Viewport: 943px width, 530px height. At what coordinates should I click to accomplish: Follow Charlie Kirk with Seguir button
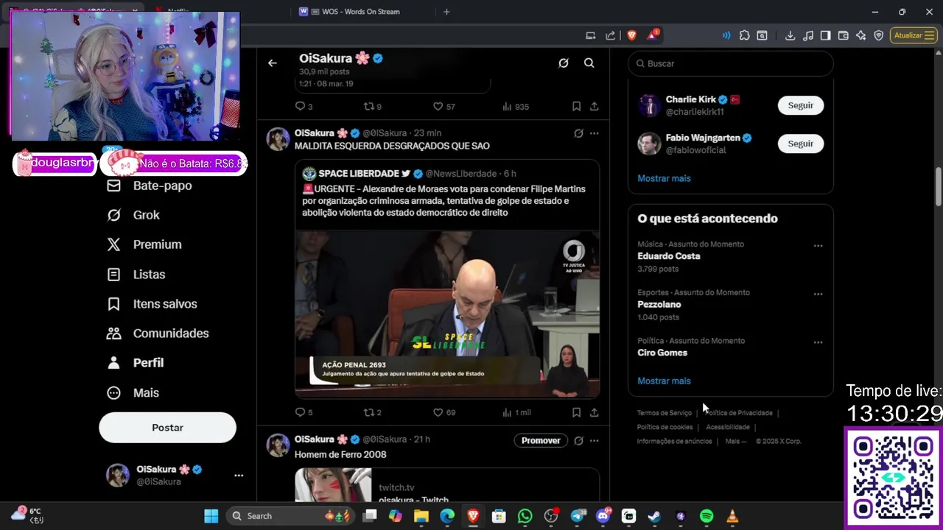[801, 105]
